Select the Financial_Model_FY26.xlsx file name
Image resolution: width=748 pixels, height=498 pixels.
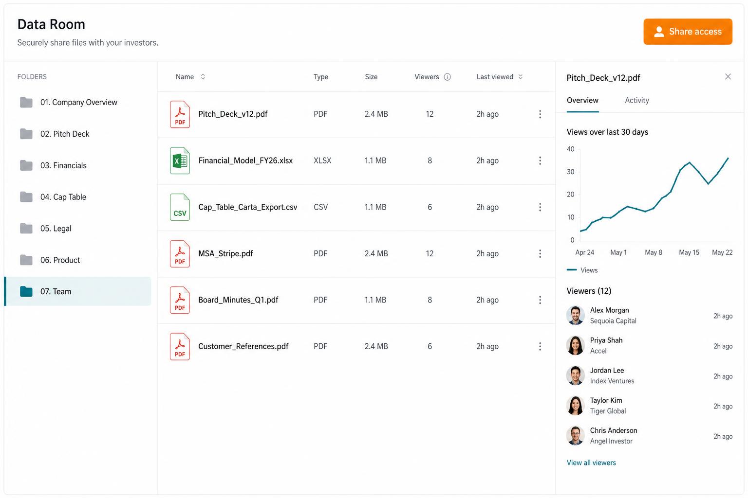[245, 160]
